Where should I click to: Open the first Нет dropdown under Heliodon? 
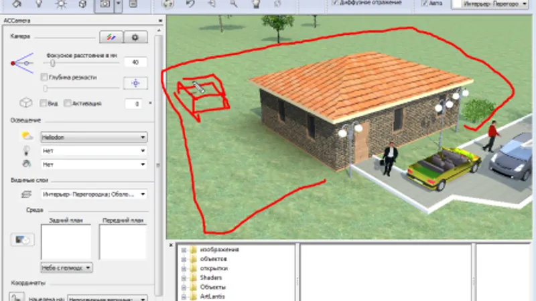94,150
